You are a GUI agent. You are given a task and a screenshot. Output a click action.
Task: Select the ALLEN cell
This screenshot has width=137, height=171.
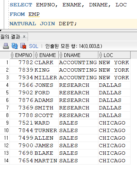point(46,138)
